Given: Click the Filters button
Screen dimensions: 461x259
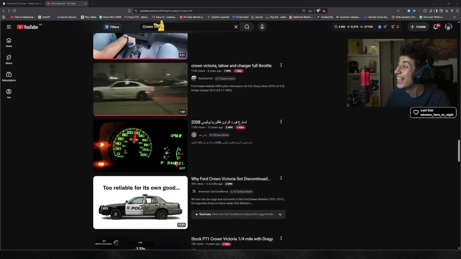Looking at the screenshot, I should (112, 27).
